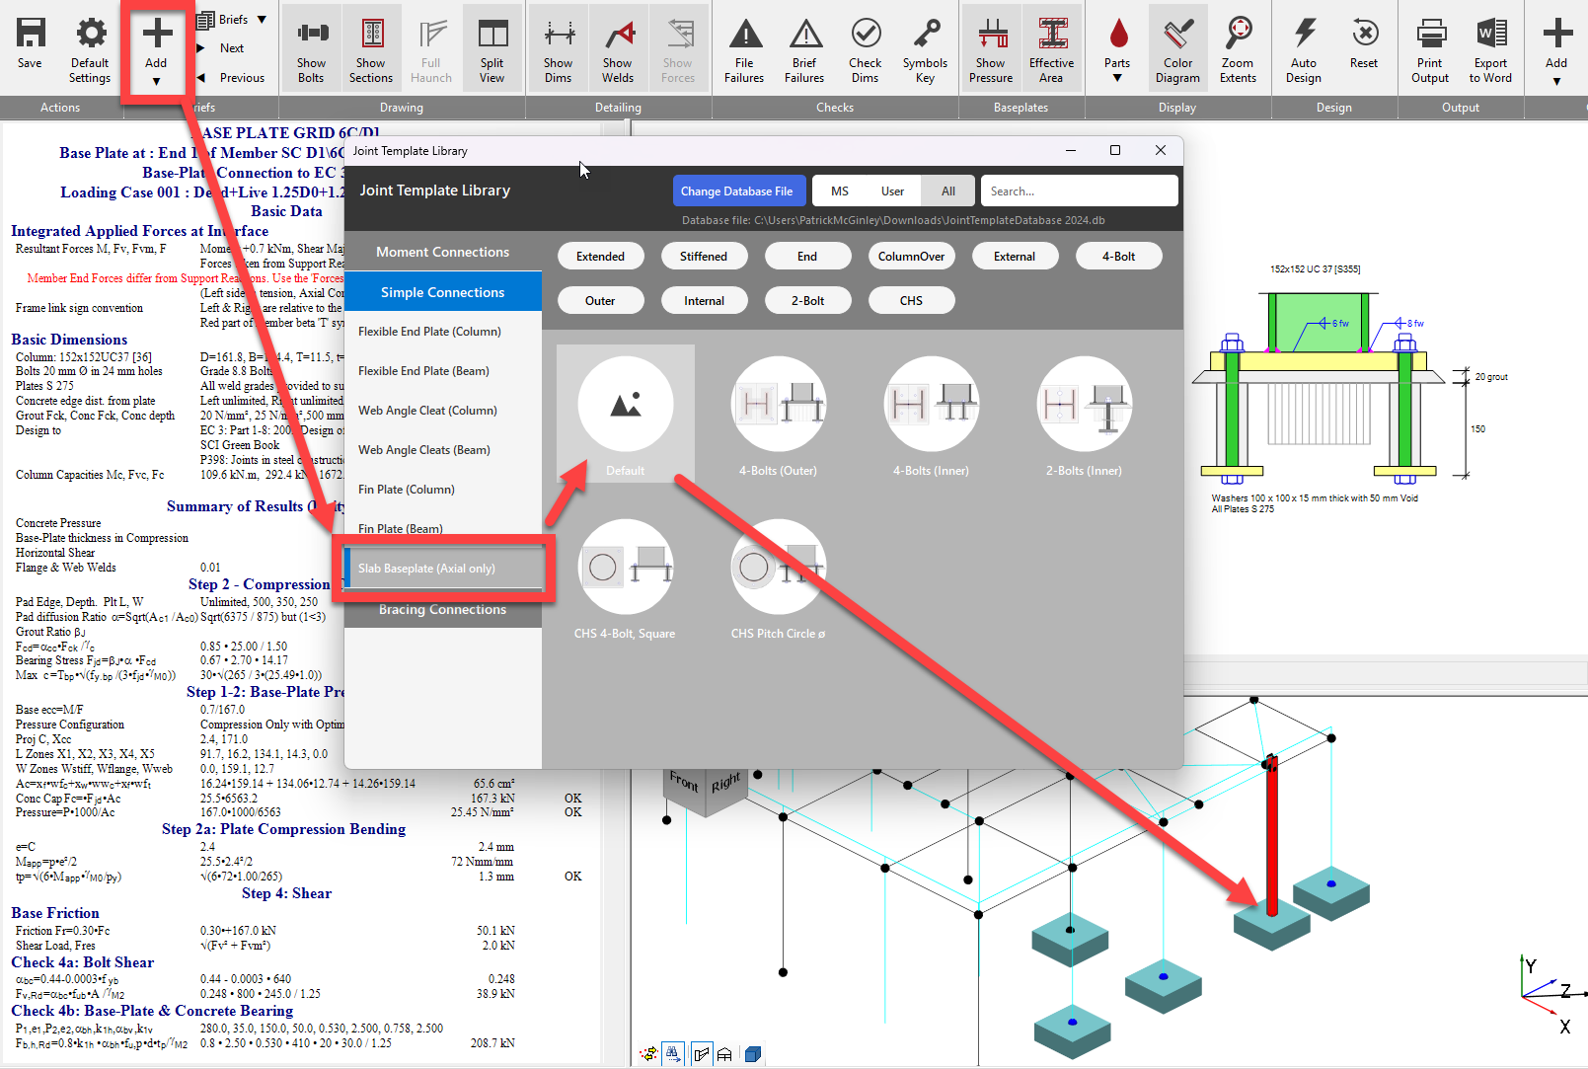Image resolution: width=1588 pixels, height=1069 pixels.
Task: Click the template Search field
Action: [x=1079, y=191]
